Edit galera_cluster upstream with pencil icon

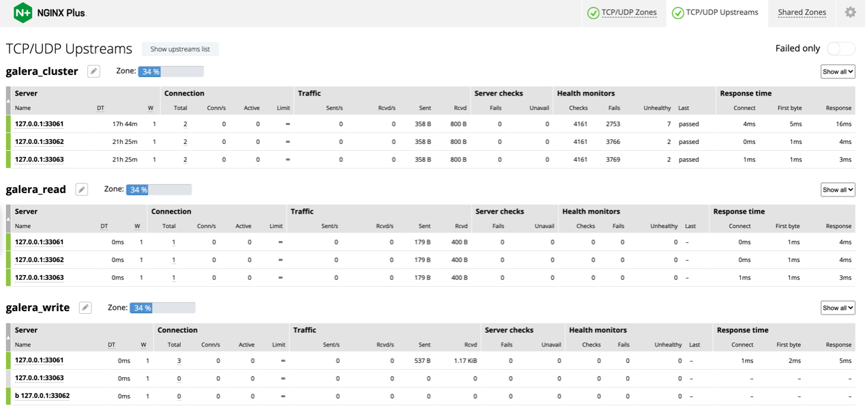(x=93, y=71)
